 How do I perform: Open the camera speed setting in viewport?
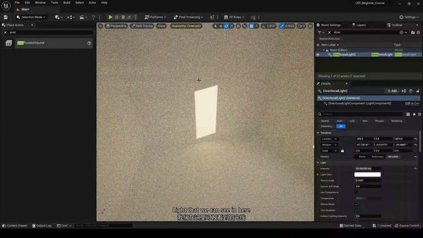[x=301, y=26]
